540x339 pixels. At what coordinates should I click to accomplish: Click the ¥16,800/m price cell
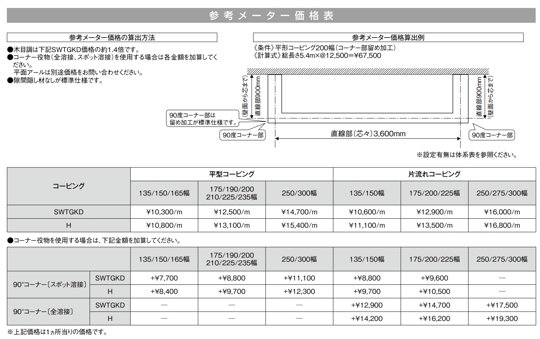point(502,225)
